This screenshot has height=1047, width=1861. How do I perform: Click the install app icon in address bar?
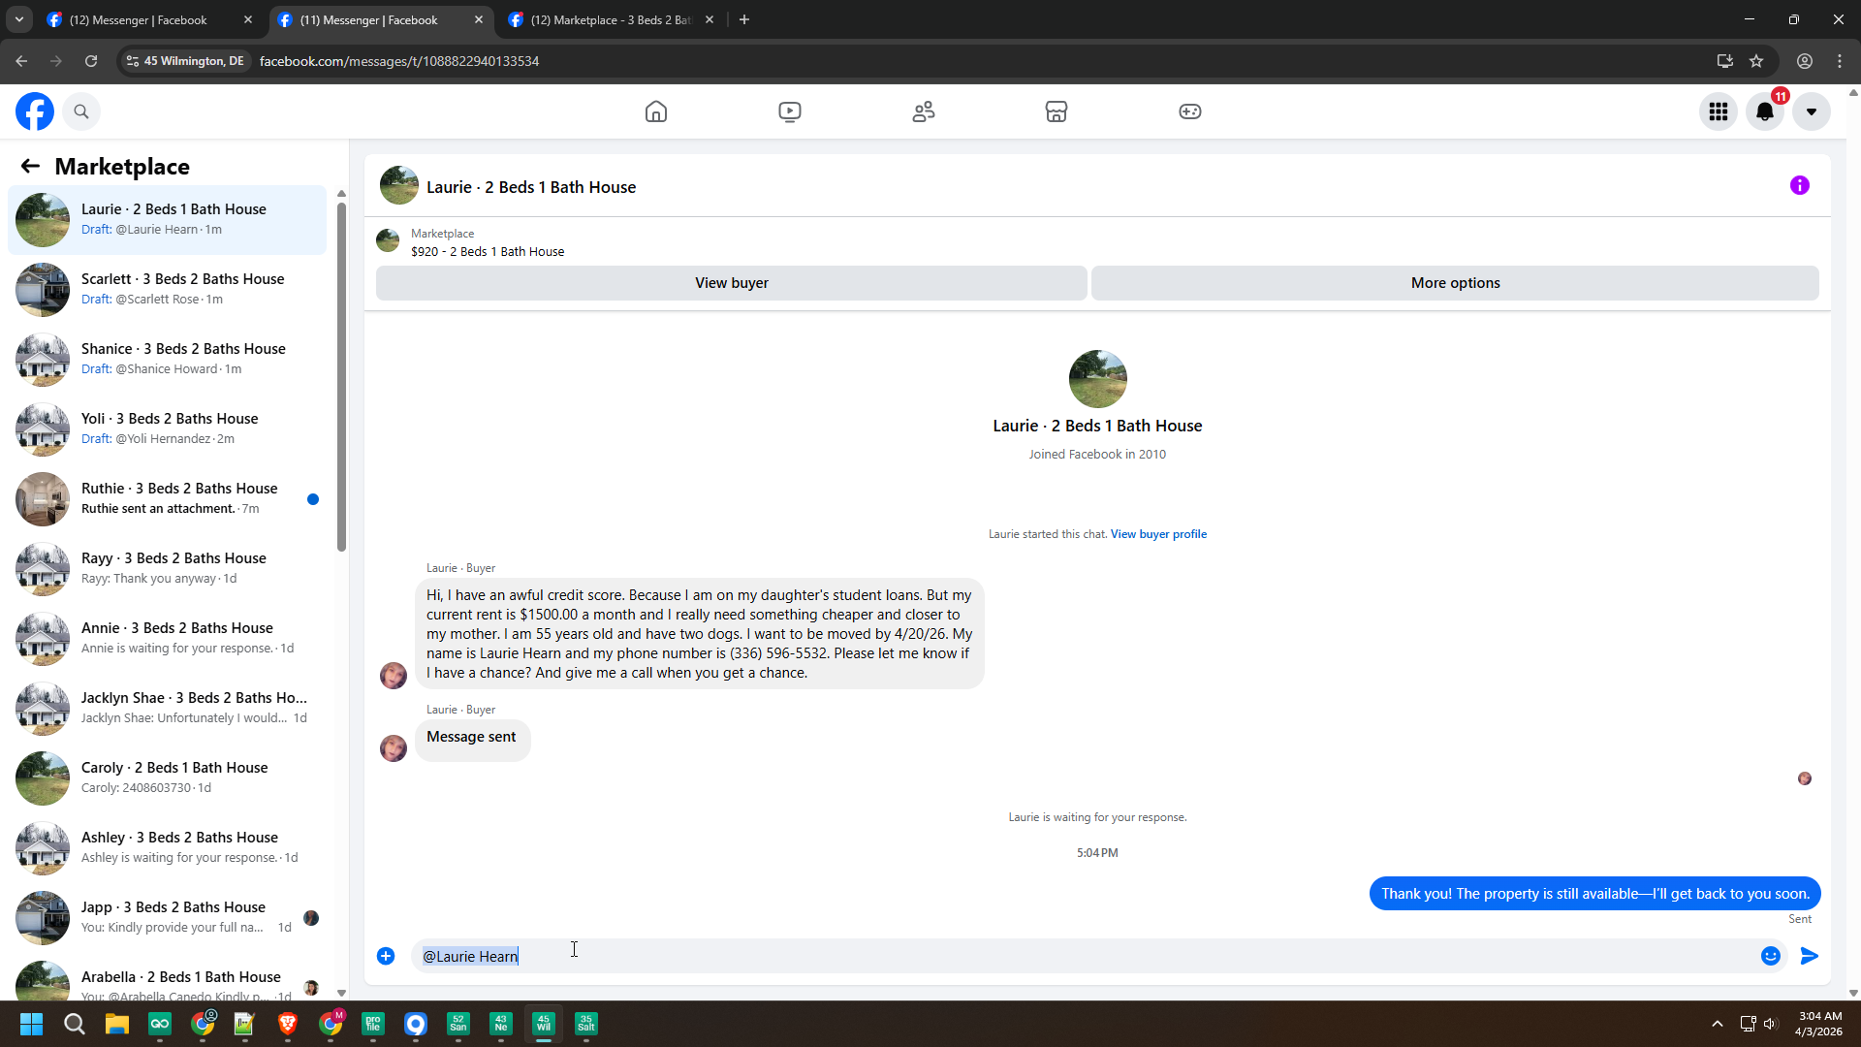(1725, 61)
